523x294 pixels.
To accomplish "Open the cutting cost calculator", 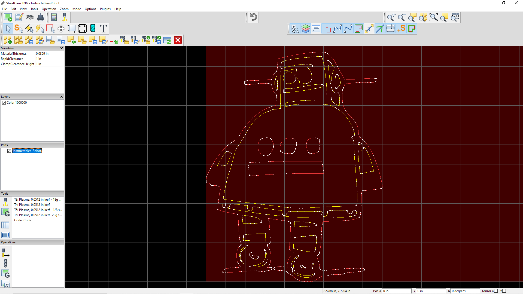I will (x=54, y=17).
